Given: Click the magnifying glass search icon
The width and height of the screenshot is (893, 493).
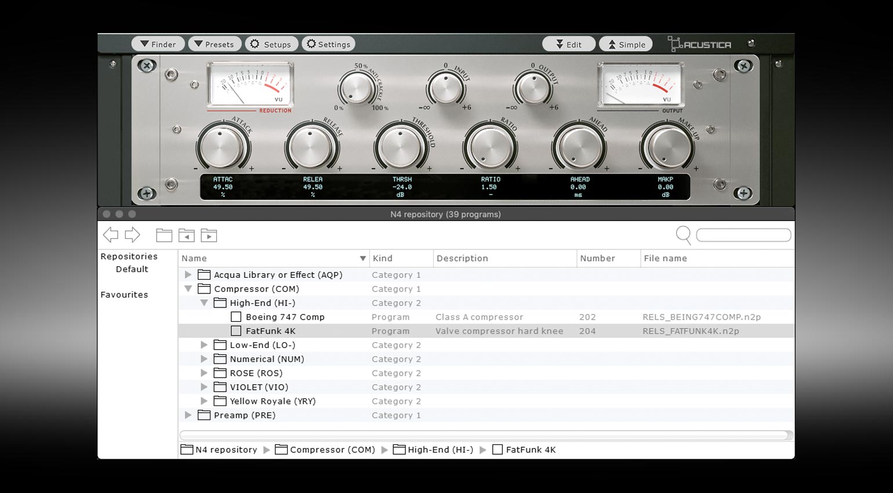Looking at the screenshot, I should (x=684, y=235).
